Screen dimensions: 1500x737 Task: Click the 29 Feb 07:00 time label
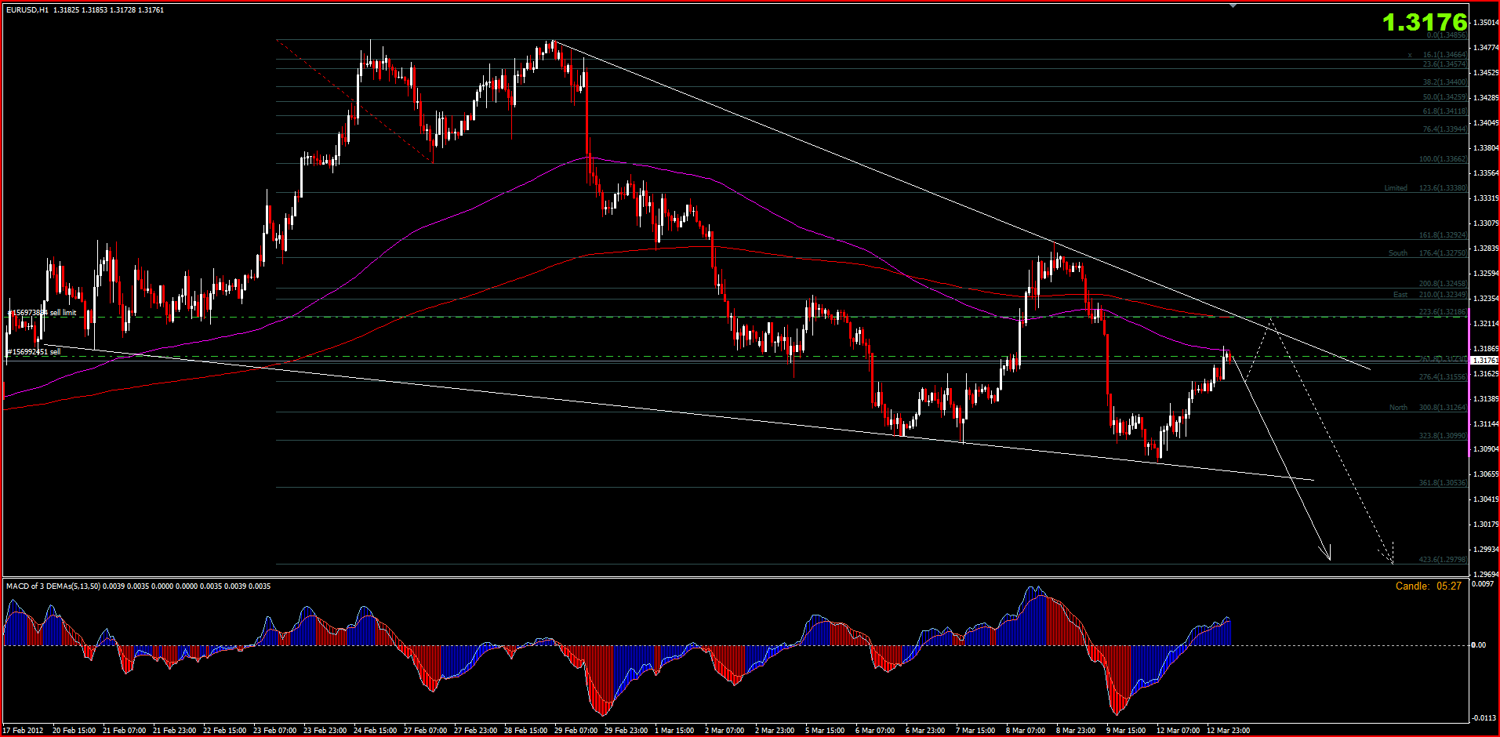(x=576, y=731)
